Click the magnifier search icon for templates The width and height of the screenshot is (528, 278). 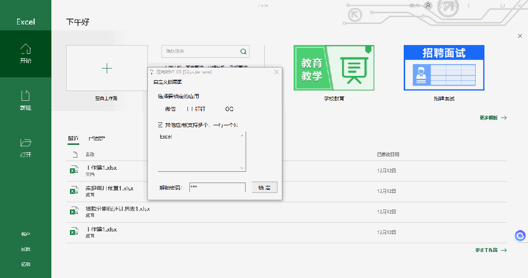(x=244, y=51)
